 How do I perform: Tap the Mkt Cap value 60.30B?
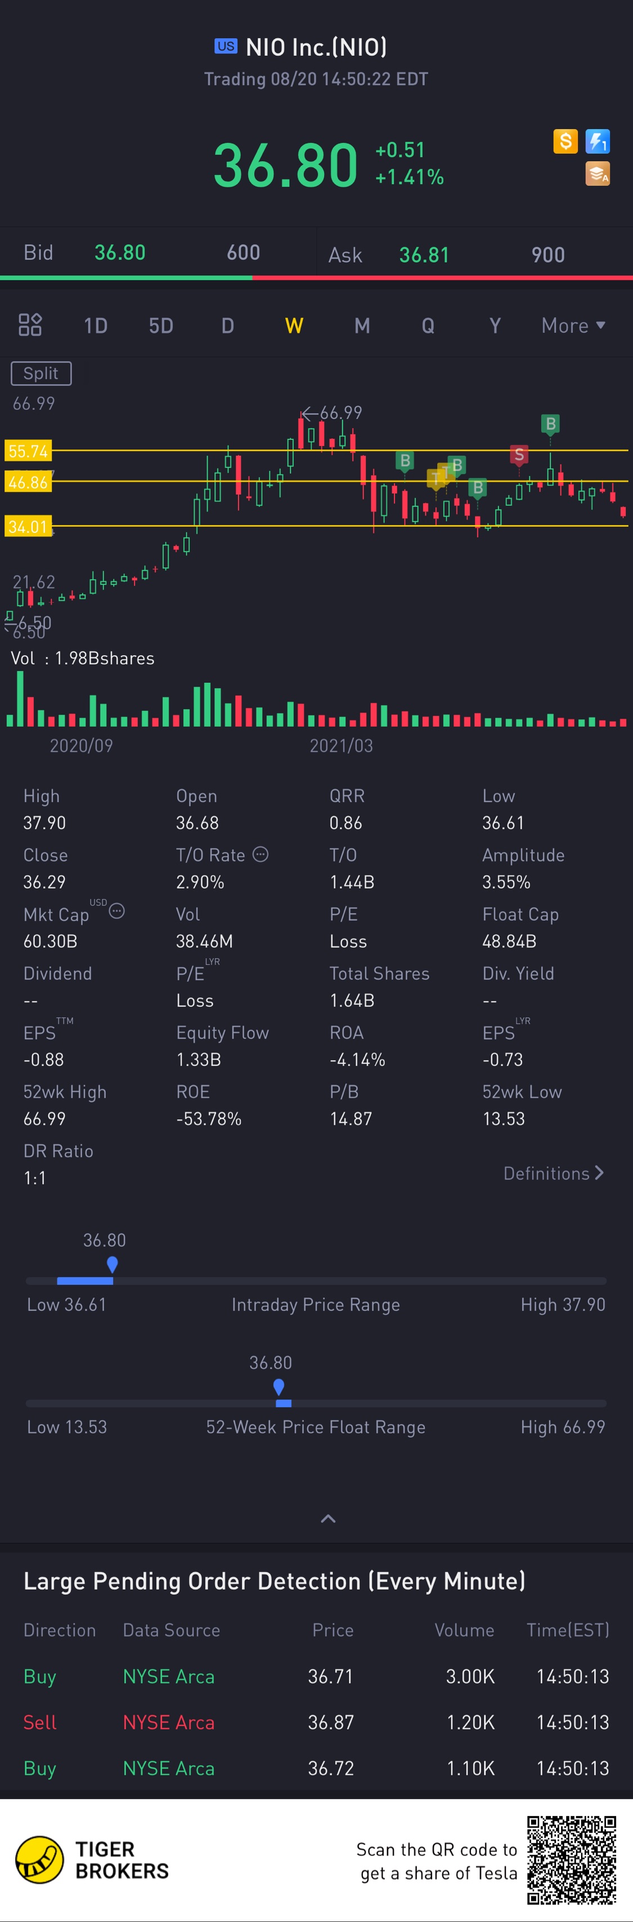click(50, 941)
